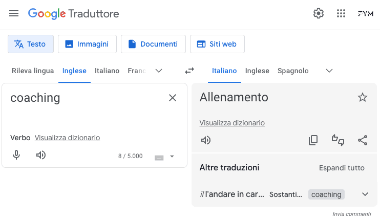This screenshot has width=380, height=220.
Task: Toggle the virtual keyboard icon
Action: pyautogui.click(x=159, y=158)
